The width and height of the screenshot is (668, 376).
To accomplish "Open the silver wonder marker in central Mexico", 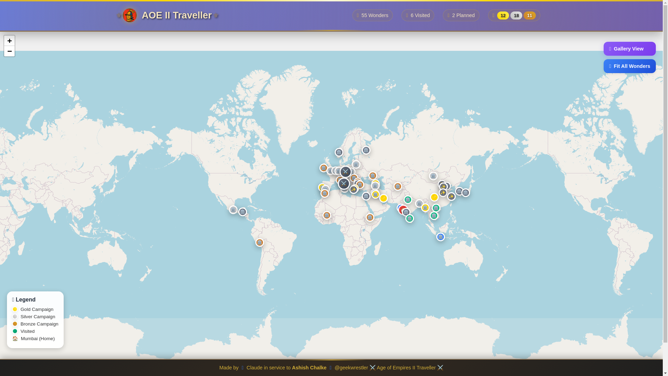I will click(x=233, y=210).
